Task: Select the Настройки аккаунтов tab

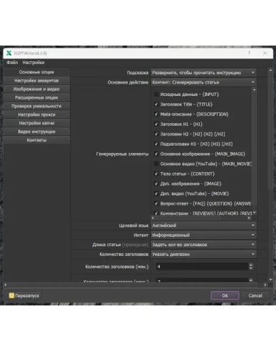Action: (37, 80)
